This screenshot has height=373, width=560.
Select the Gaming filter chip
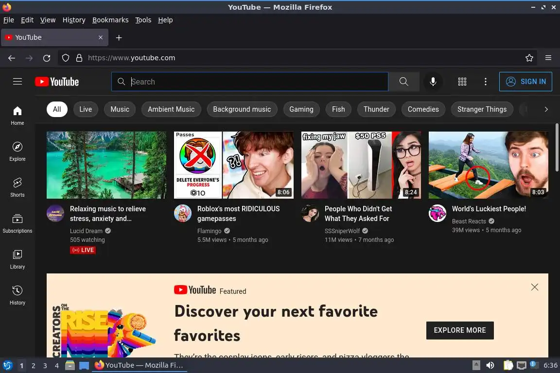301,109
